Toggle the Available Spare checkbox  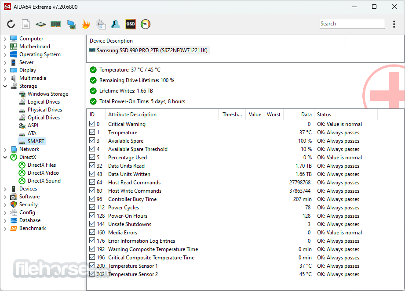coord(92,141)
